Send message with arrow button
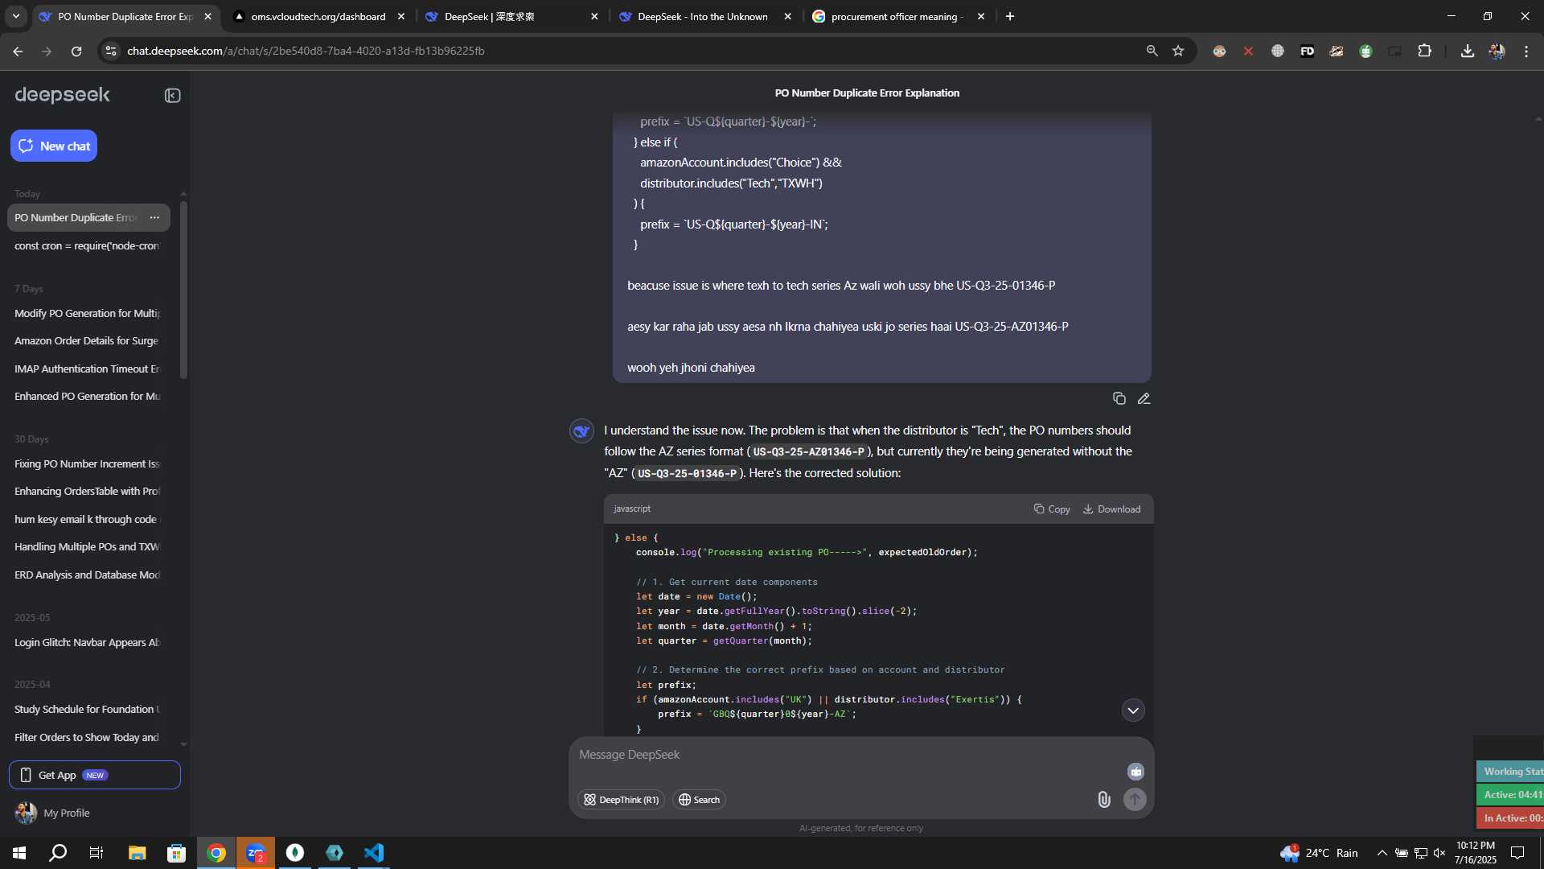This screenshot has height=869, width=1544. coord(1135,799)
